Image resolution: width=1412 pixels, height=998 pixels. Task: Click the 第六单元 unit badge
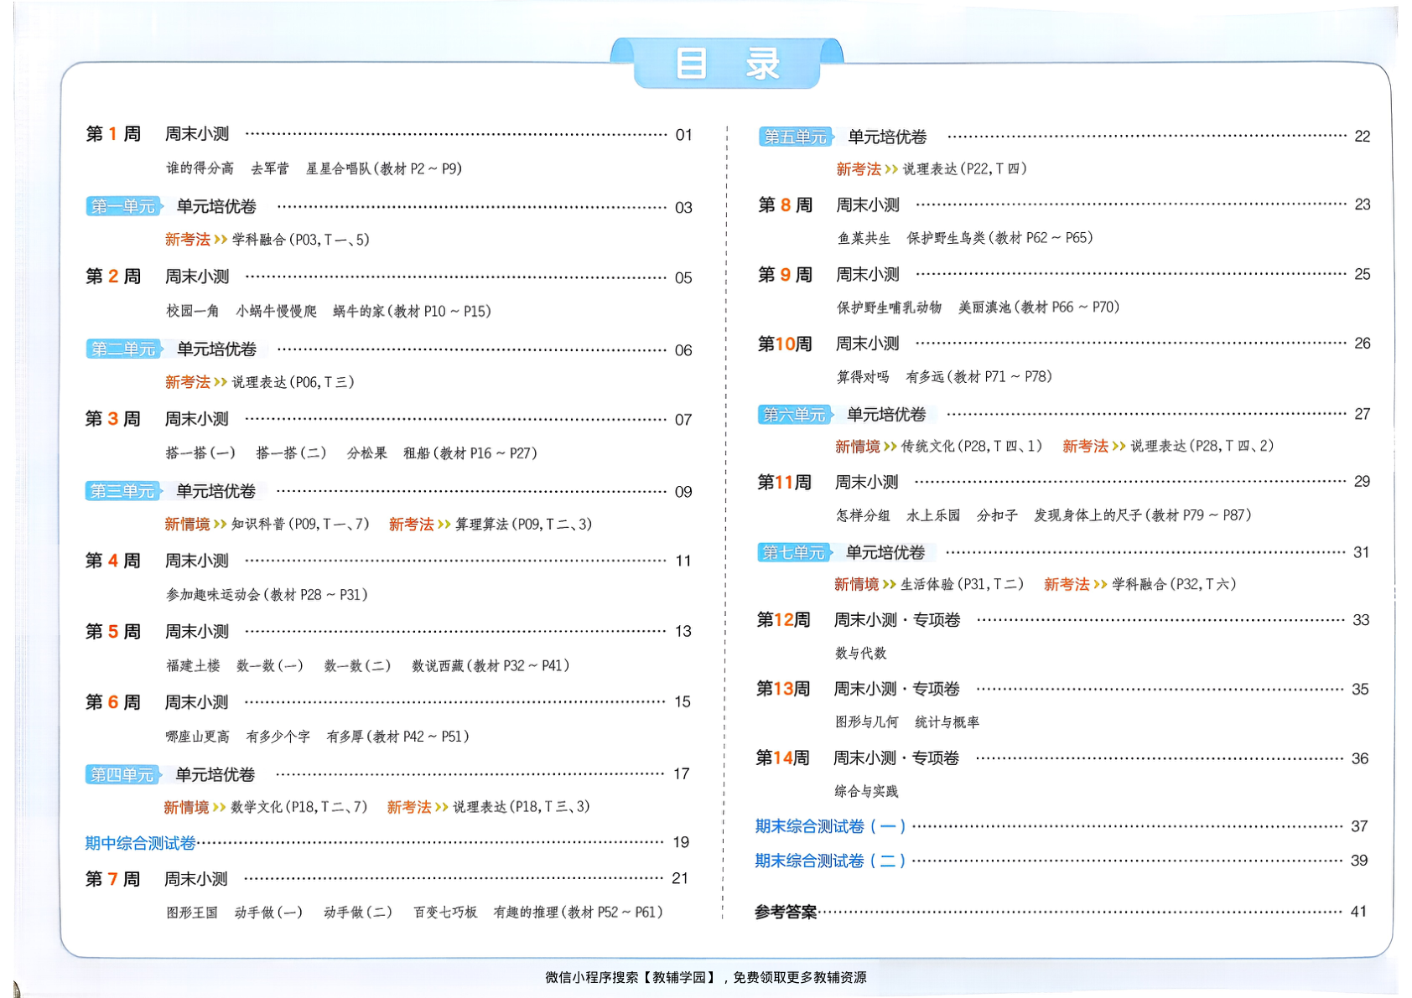(x=794, y=413)
